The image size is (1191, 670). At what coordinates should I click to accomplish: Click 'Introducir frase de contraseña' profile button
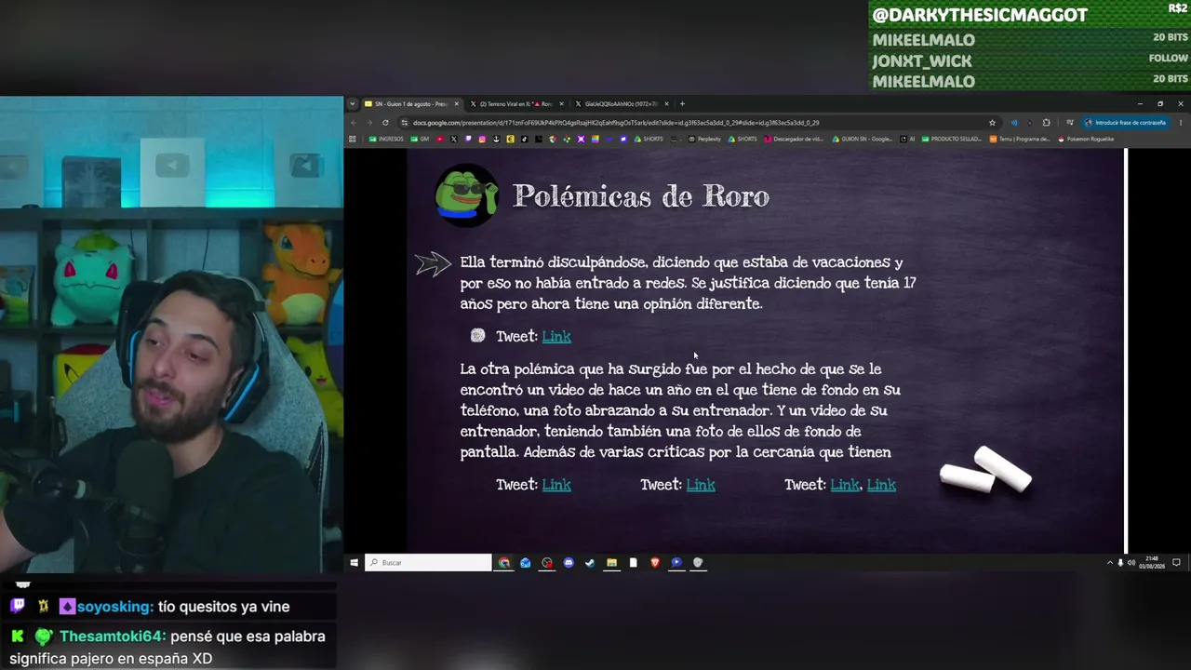pos(1124,123)
